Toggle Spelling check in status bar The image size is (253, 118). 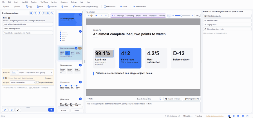click(x=198, y=116)
